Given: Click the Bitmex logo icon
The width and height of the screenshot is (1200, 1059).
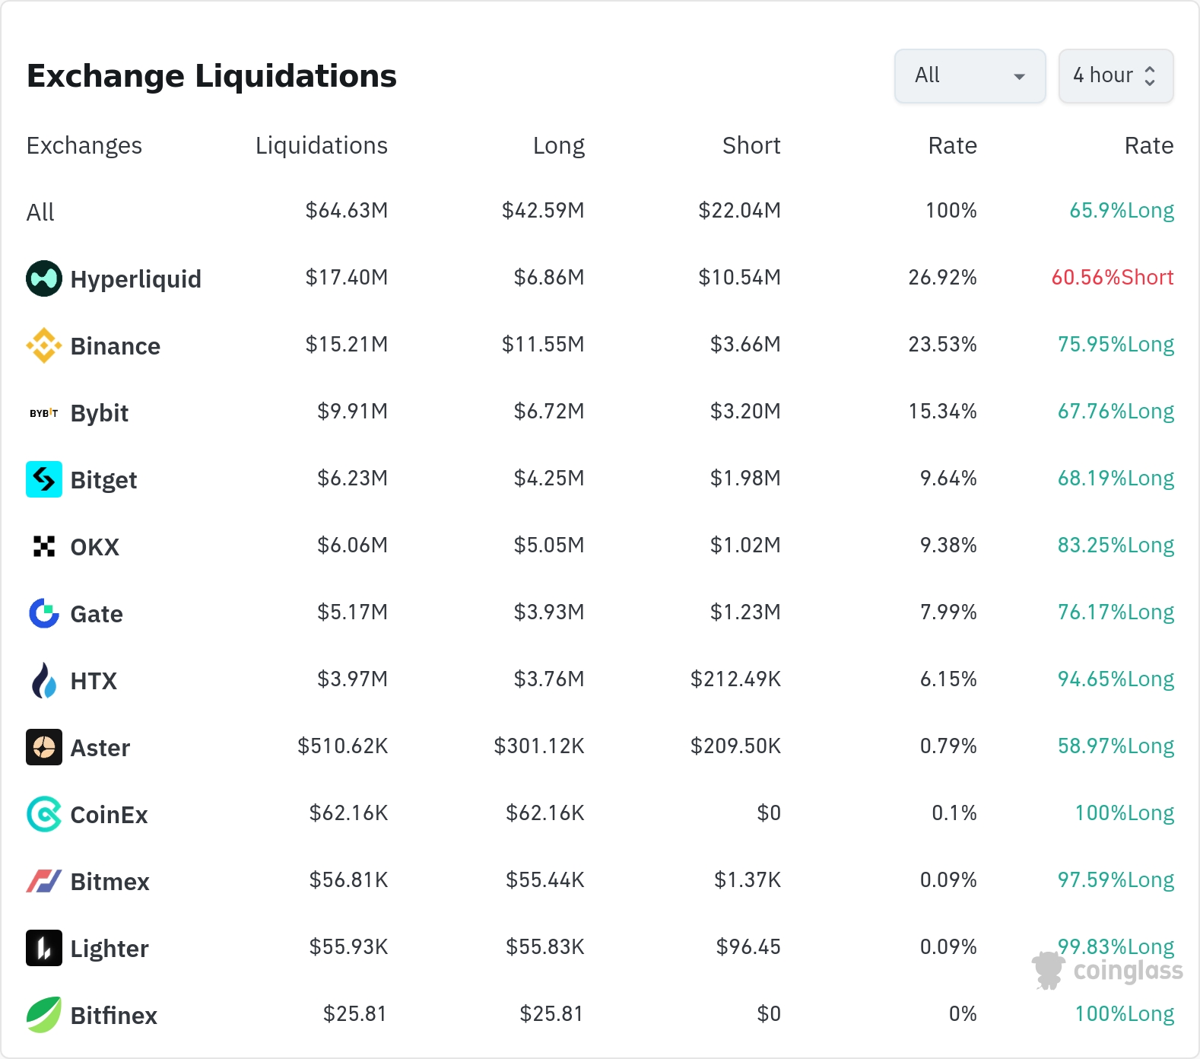Looking at the screenshot, I should [x=44, y=881].
